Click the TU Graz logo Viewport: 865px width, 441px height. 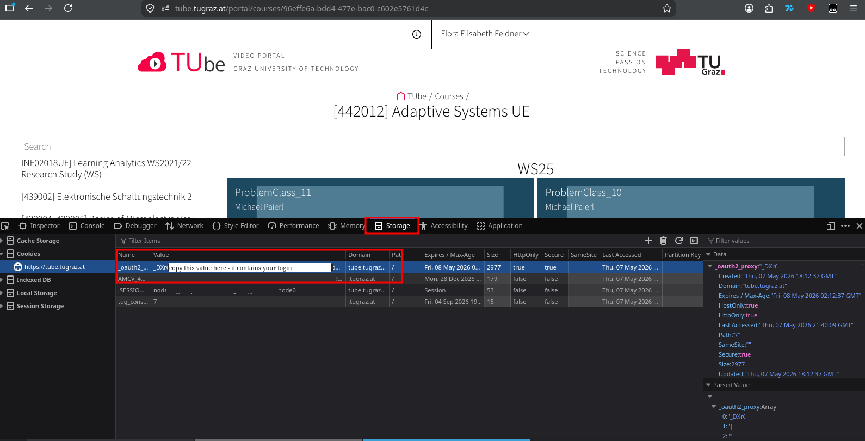(x=690, y=62)
